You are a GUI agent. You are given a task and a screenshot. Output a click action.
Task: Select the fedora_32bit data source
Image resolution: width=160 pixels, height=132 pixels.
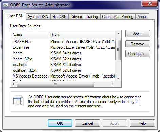(x=22, y=59)
